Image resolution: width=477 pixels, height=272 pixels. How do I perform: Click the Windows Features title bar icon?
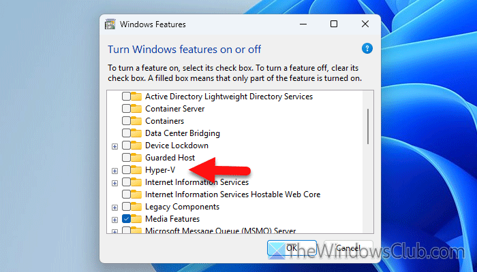coord(109,24)
